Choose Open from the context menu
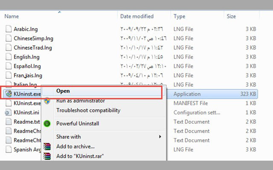273x170 pixels. tap(63, 91)
